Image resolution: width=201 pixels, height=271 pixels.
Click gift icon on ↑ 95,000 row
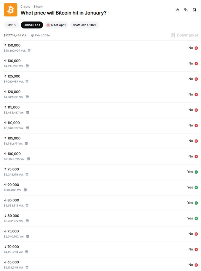coord(27,175)
